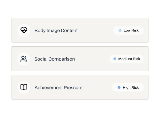Click the Medium Risk indicator dot
The width and height of the screenshot is (160, 118).
[x=115, y=59]
